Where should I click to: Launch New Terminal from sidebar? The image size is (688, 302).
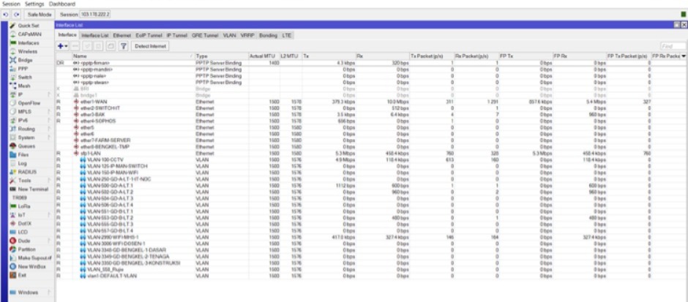pos(32,189)
